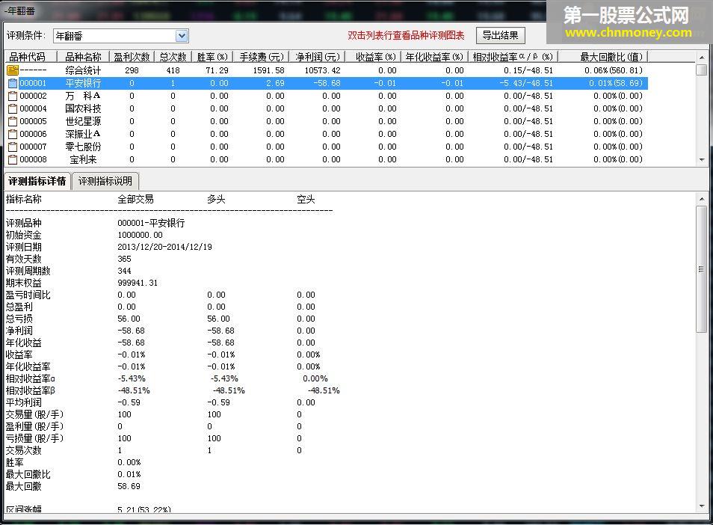Select the 平安银行 row

point(326,83)
